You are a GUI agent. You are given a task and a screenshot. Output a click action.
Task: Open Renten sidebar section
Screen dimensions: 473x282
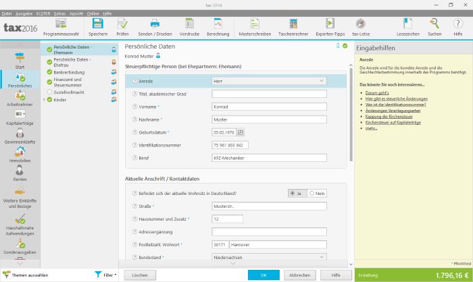coord(20,173)
